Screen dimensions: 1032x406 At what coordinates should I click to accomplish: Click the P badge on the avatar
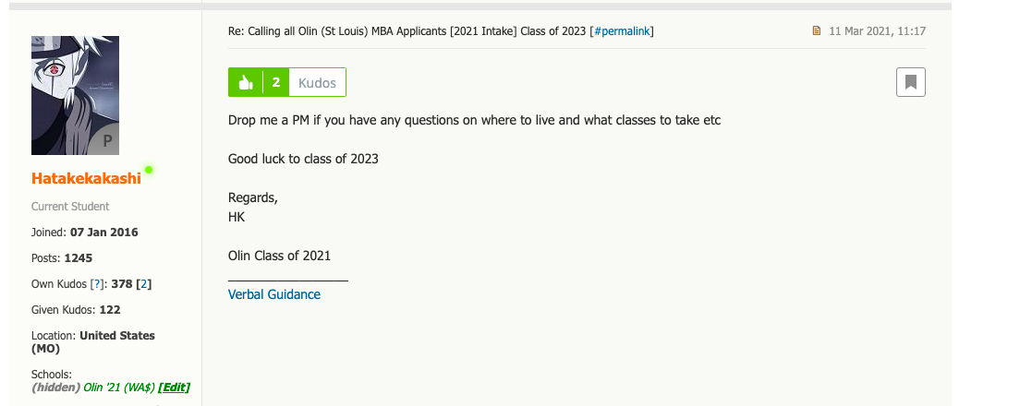tap(107, 141)
